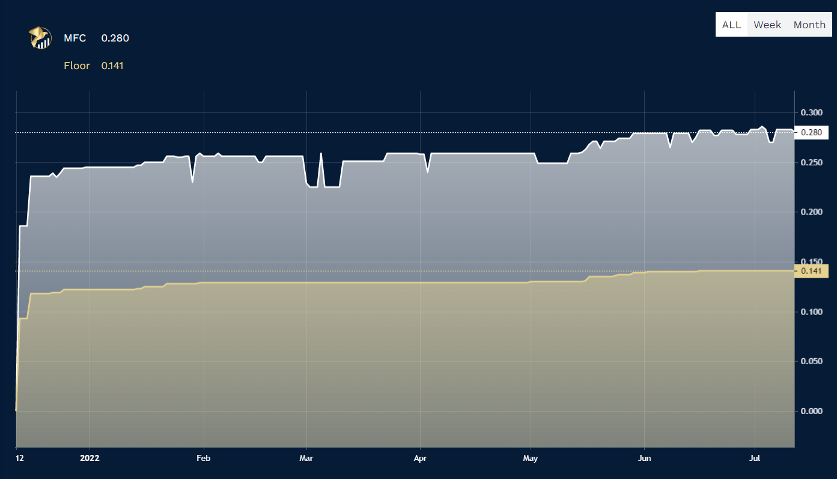Click the 0.250 price axis label
This screenshot has height=479, width=837.
(811, 162)
